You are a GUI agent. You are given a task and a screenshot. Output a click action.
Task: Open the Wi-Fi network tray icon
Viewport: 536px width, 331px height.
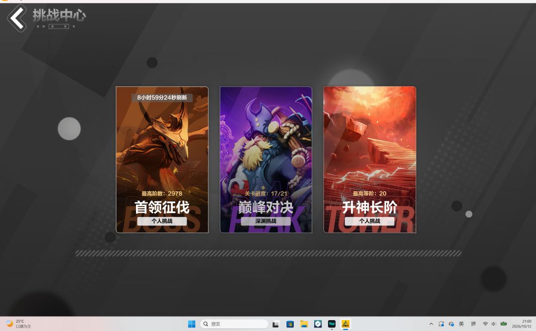point(485,324)
